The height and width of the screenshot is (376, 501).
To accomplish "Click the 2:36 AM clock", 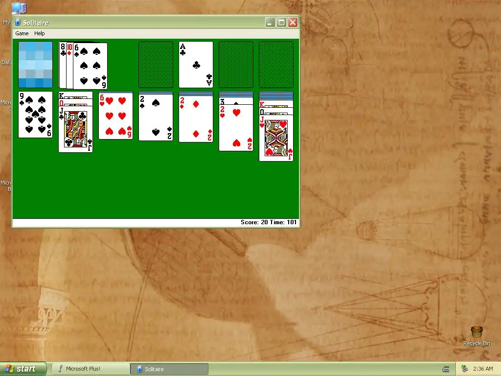I will click(x=483, y=369).
